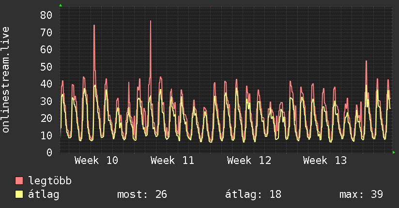Click the green arrow at y-axis top
The height and width of the screenshot is (208, 399).
(61, 5)
